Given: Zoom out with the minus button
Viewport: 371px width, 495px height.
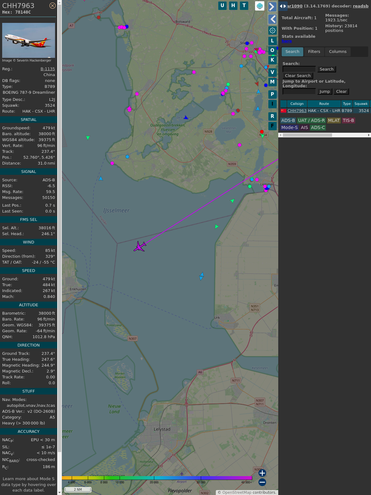Looking at the screenshot, I should (x=262, y=482).
